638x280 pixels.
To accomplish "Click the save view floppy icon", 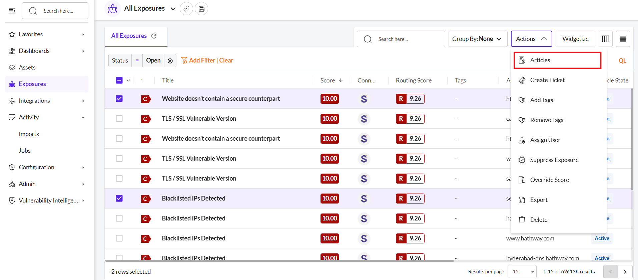I will pos(201,9).
